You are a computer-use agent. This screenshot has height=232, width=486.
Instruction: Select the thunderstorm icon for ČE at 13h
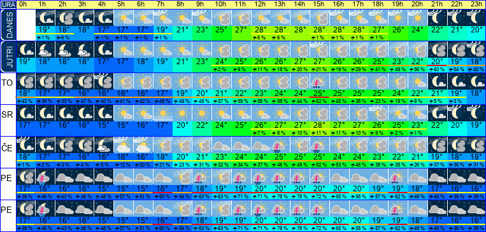(x=280, y=146)
